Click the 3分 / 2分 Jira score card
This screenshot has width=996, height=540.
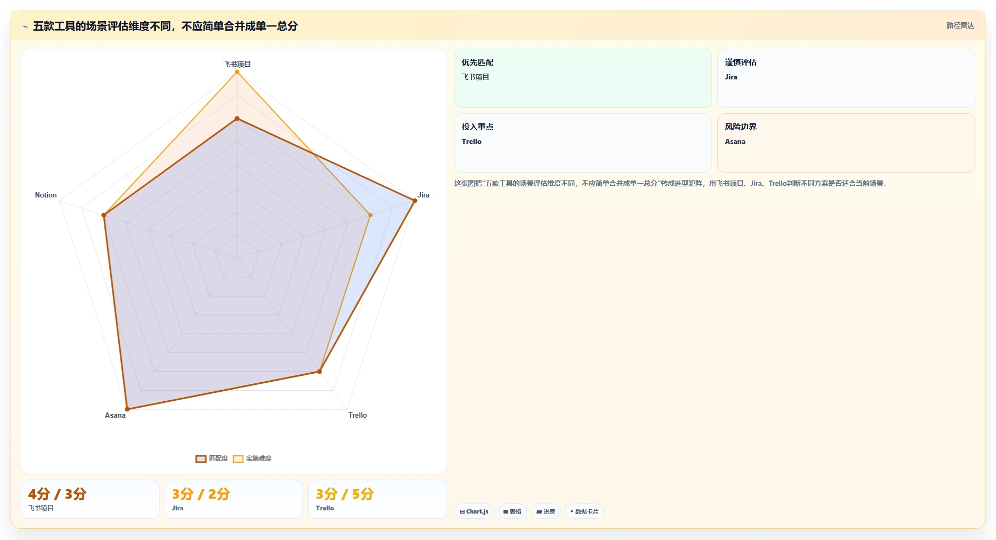coord(234,499)
